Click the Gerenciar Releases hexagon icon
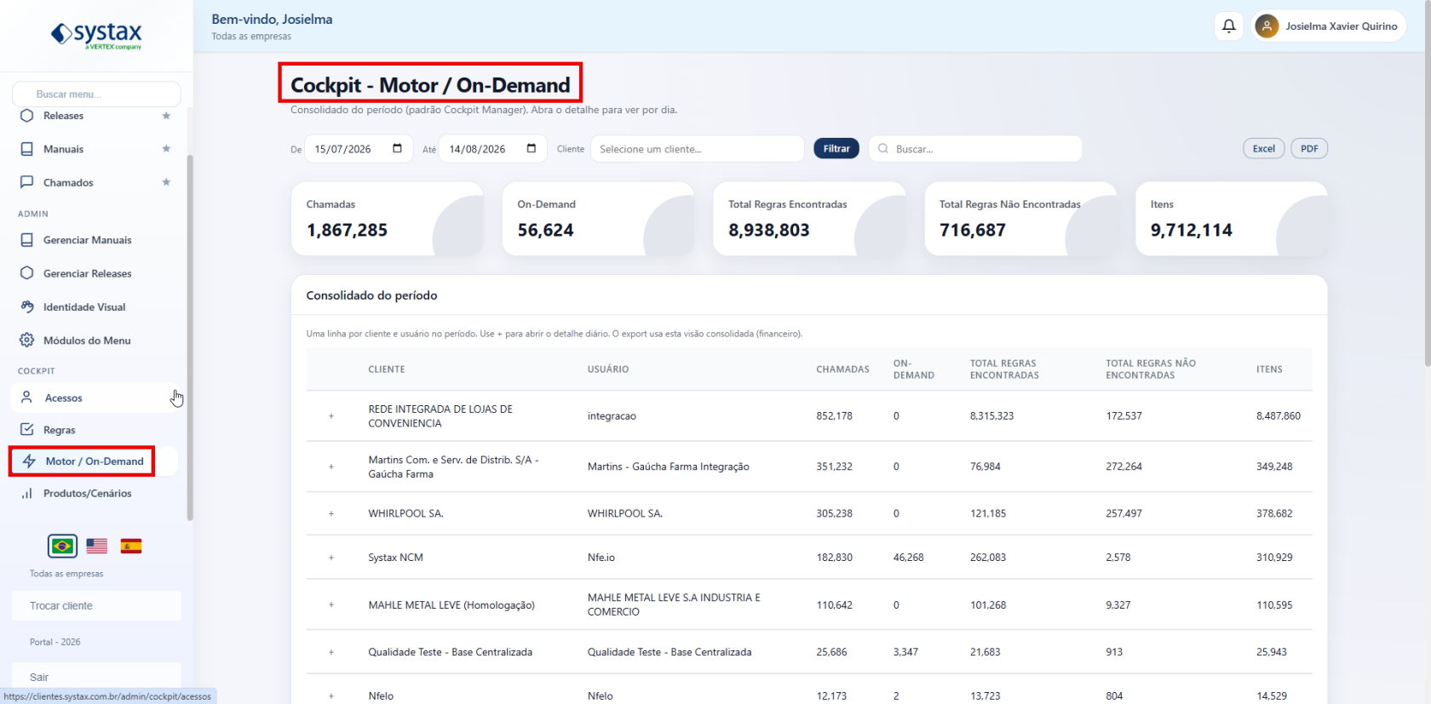Image resolution: width=1431 pixels, height=704 pixels. (x=27, y=273)
